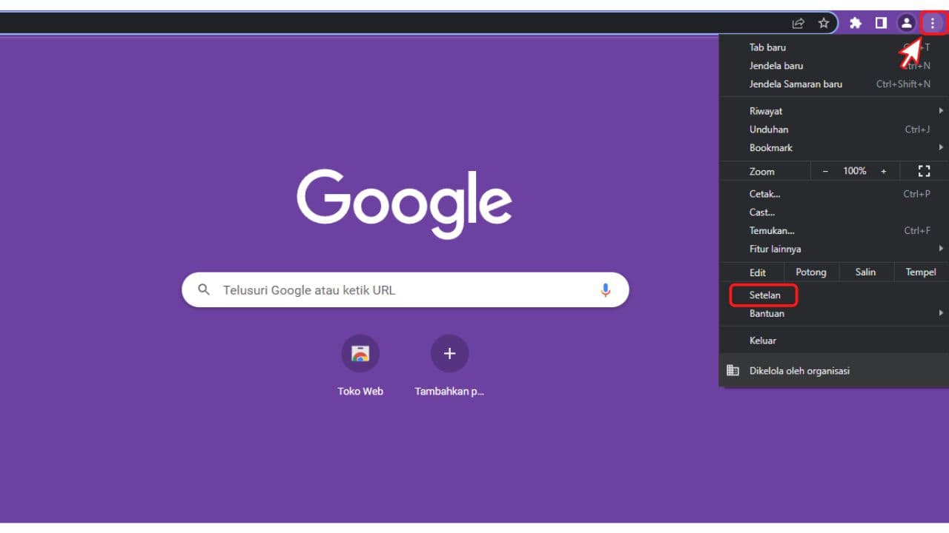
Task: Select Tab baru from menu
Action: [834, 47]
